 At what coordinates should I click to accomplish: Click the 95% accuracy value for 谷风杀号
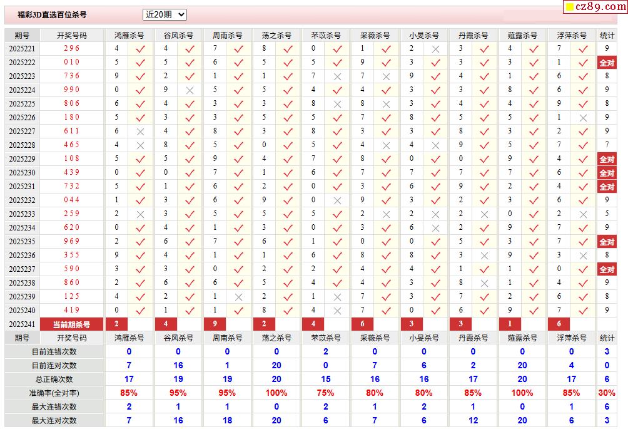(178, 393)
